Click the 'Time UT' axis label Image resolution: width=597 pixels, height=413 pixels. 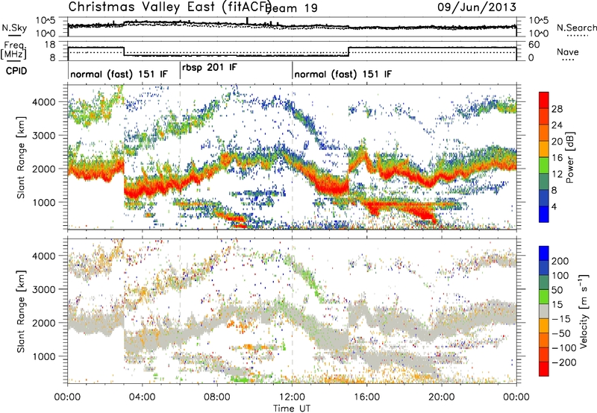coord(292,409)
